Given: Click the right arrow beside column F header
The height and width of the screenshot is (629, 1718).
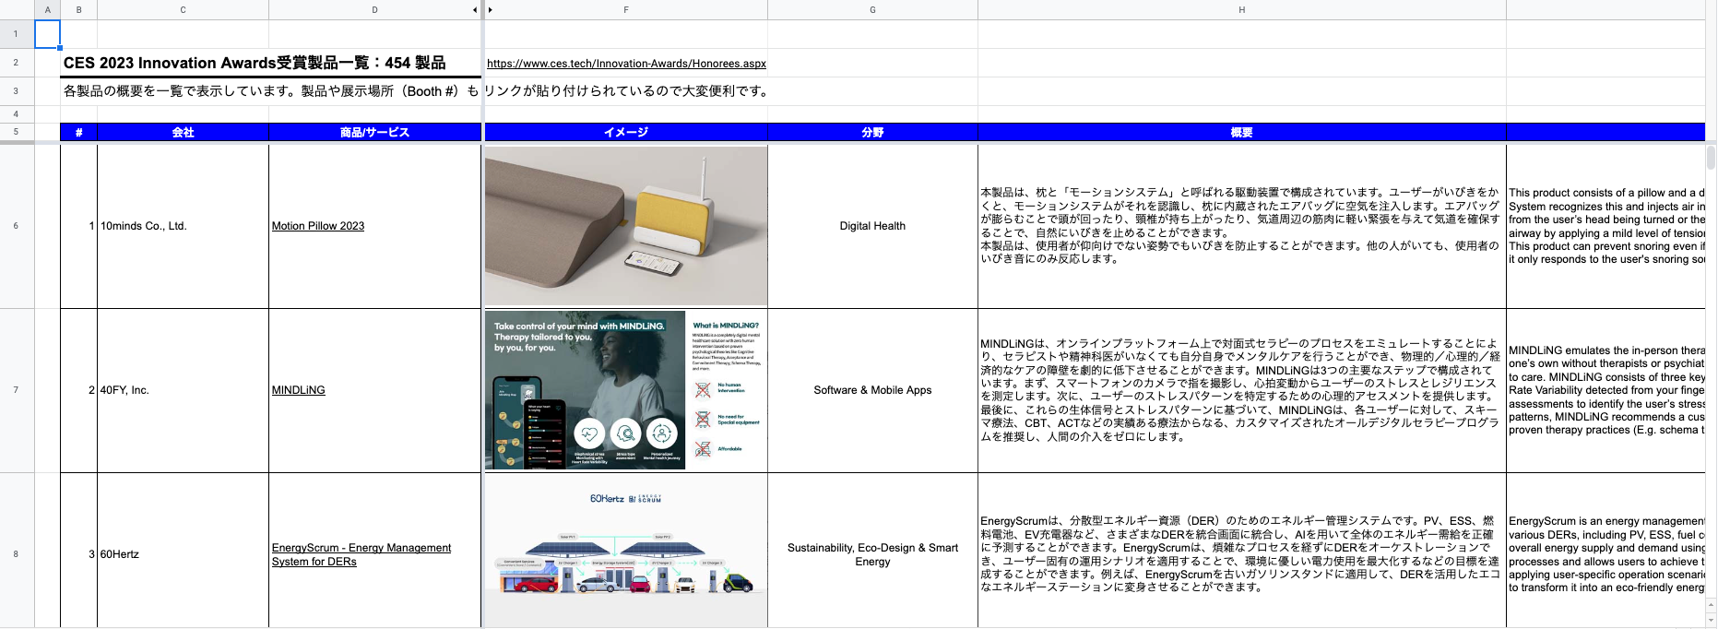Looking at the screenshot, I should click(491, 10).
